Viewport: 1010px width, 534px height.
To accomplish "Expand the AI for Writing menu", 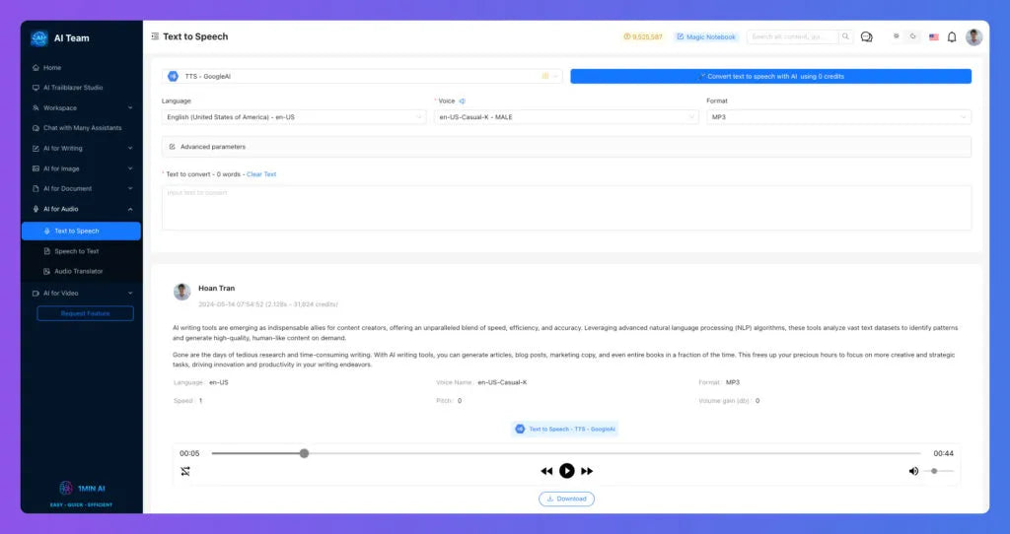I will tap(82, 149).
